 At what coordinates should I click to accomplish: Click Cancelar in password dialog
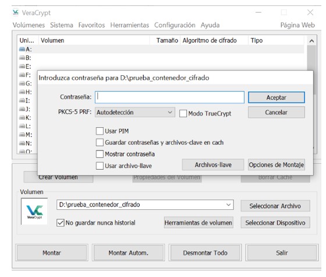point(277,113)
